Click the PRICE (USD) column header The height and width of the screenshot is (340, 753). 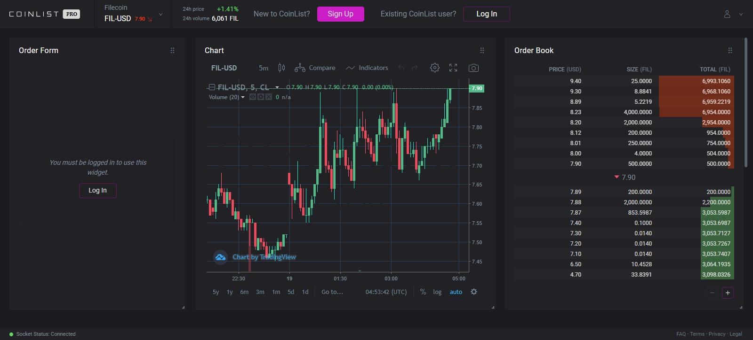[x=565, y=70]
